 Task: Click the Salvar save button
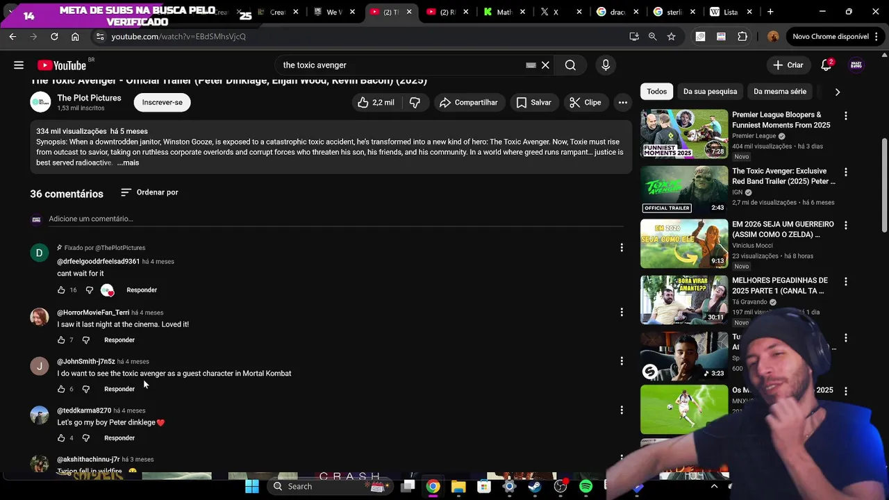[534, 103]
